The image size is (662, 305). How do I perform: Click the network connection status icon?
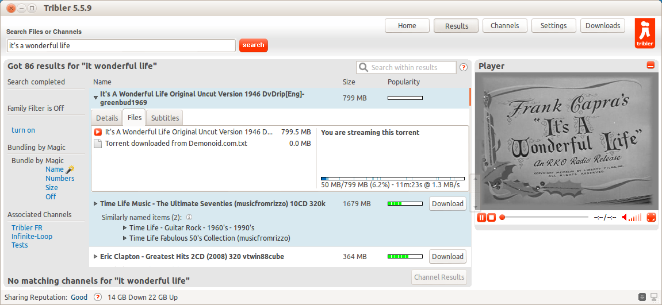[654, 297]
